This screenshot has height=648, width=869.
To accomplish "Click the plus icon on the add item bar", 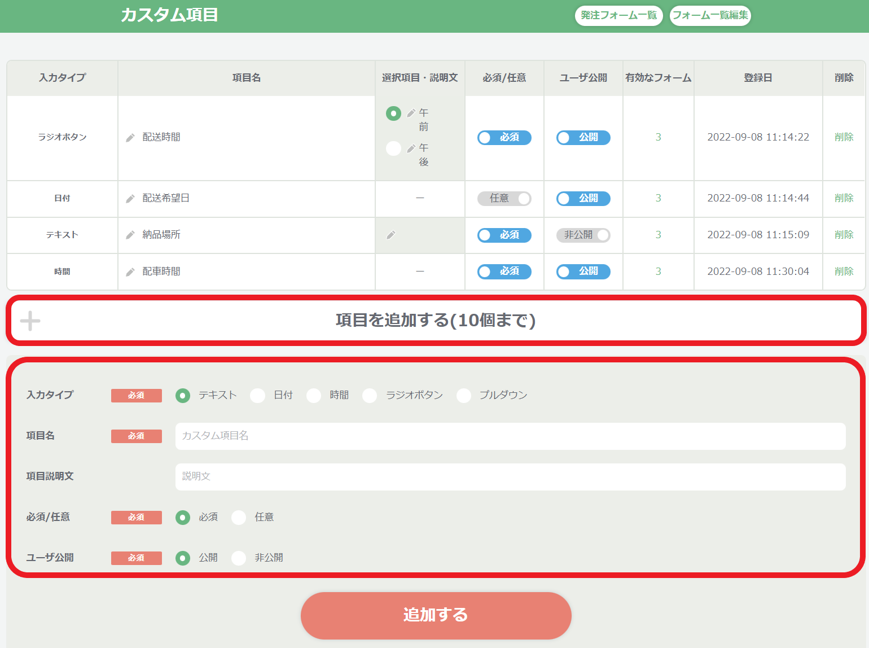I will [x=30, y=321].
